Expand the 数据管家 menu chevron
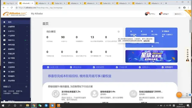 pyautogui.click(x=27, y=49)
